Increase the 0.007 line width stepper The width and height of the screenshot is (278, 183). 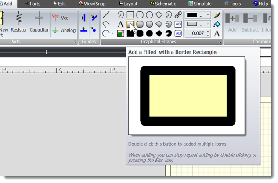pyautogui.click(x=208, y=32)
